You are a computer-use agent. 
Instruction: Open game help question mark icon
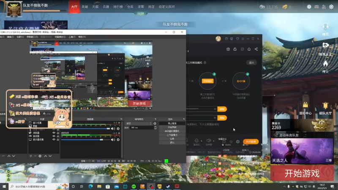309,7
